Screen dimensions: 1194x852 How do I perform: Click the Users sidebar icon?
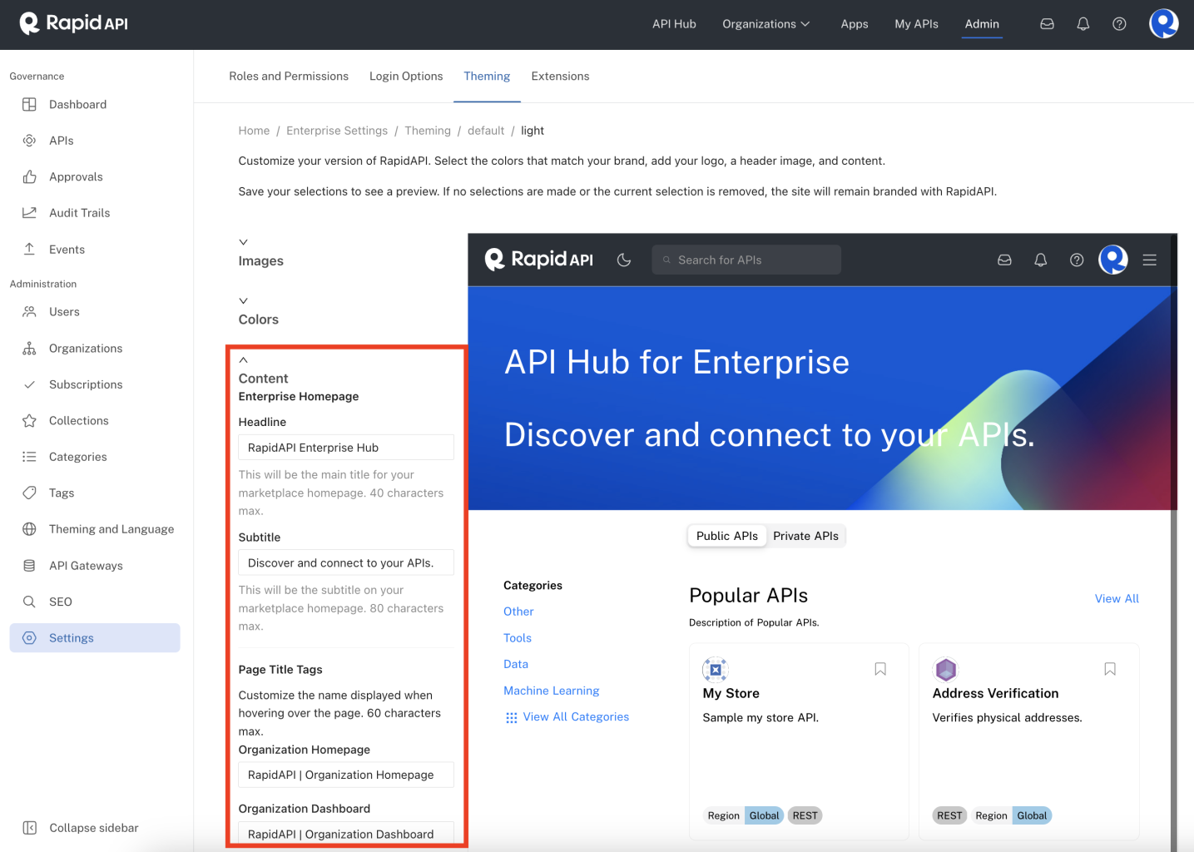(x=29, y=312)
